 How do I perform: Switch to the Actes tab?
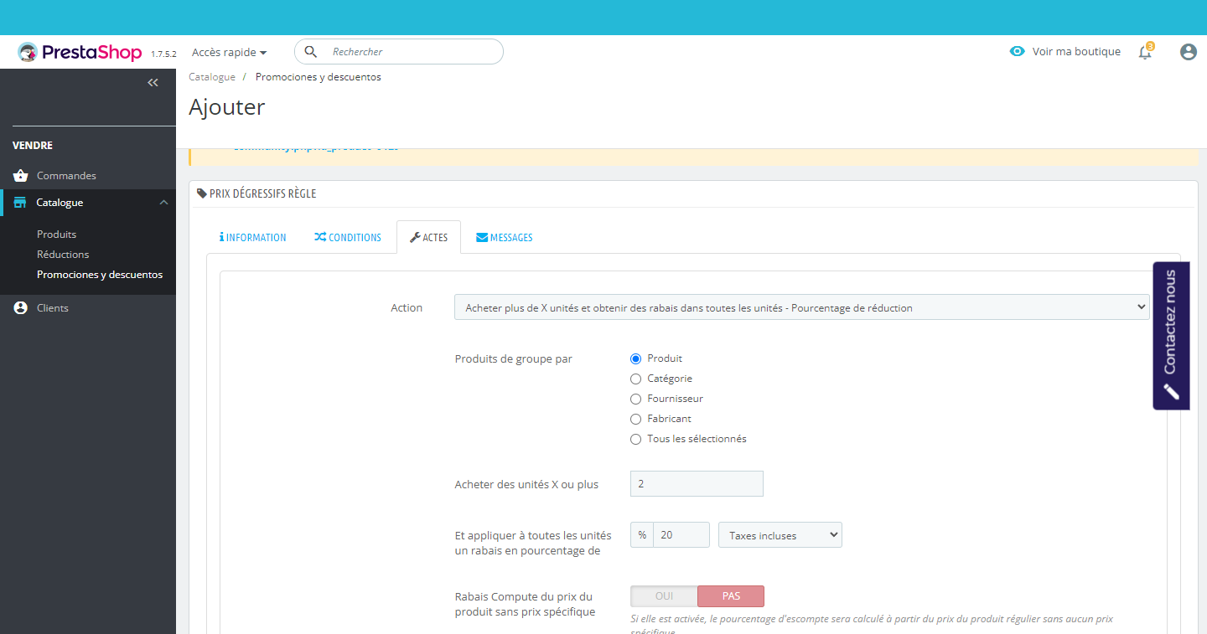coord(428,238)
